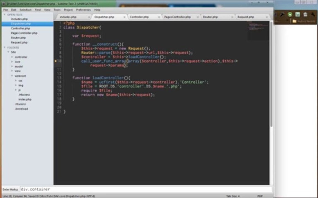The image size is (318, 198).
Task: Click the green circular icon in browser toolbar
Action: pyautogui.click(x=290, y=14)
